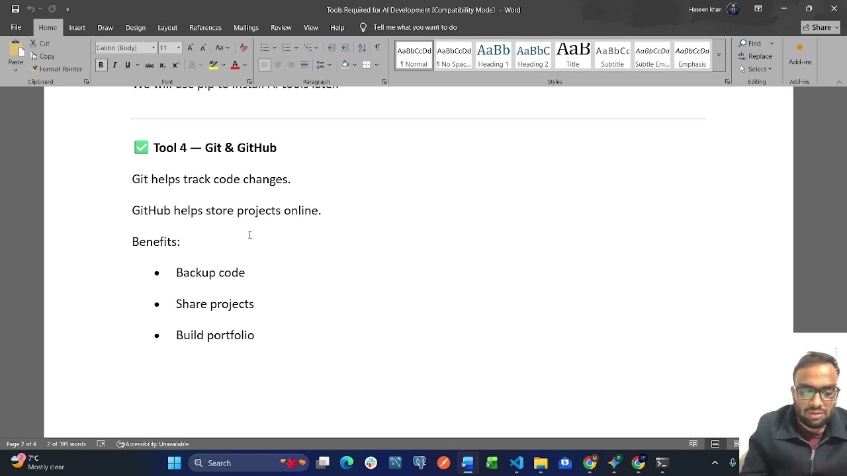Open the File menu
The image size is (847, 476).
[x=16, y=28]
